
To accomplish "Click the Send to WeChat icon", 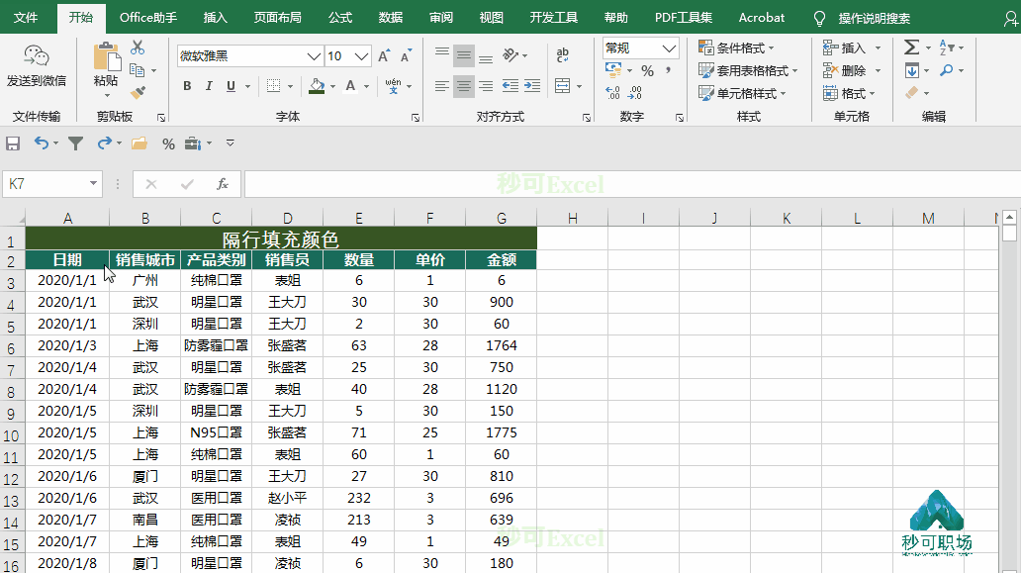I will tap(37, 56).
